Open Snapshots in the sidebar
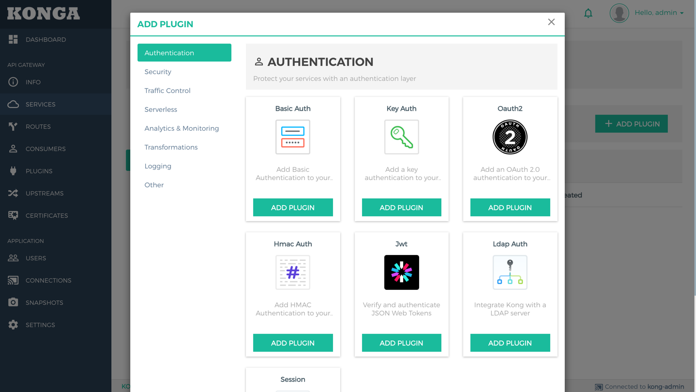 (x=56, y=303)
